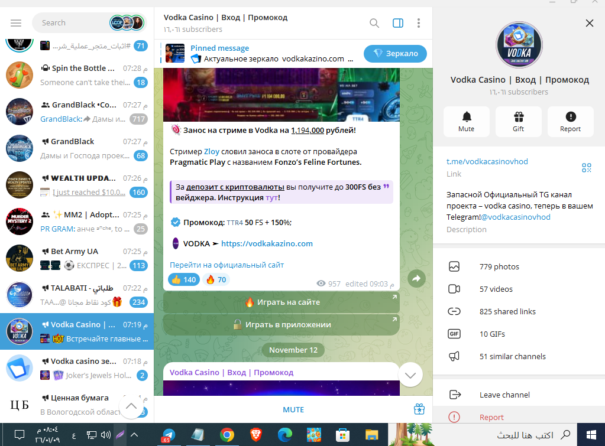
Task: Click the депозит с криптовалюты link
Action: (235, 187)
